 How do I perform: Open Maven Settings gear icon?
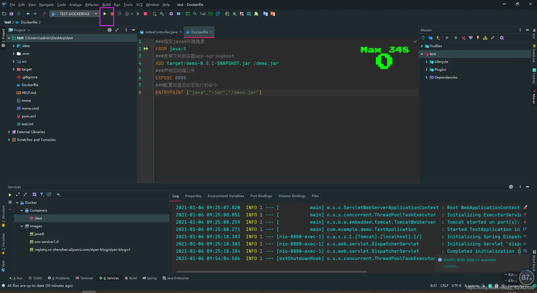[x=502, y=38]
